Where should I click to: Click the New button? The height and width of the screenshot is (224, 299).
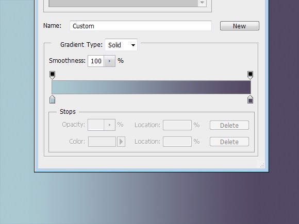click(x=240, y=26)
